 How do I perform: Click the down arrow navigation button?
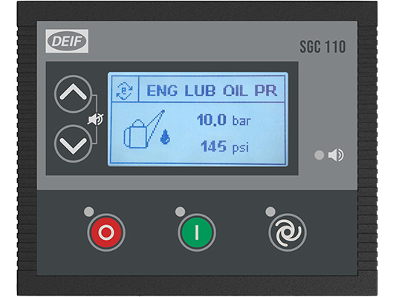(x=74, y=143)
